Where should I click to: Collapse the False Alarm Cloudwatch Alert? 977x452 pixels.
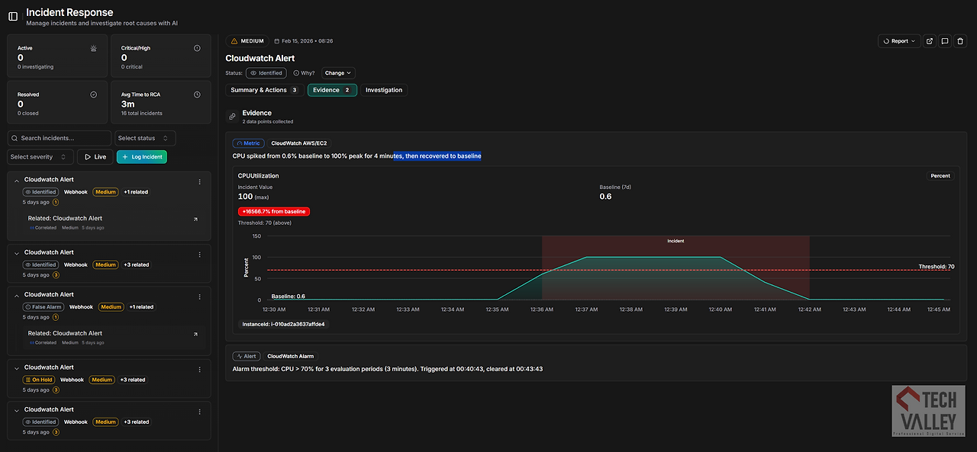(16, 296)
